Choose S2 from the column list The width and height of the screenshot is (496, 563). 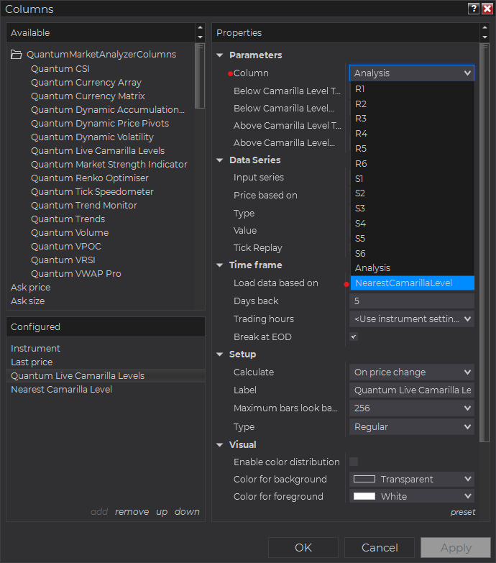click(x=413, y=193)
